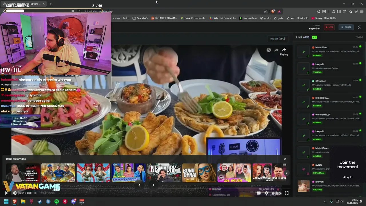
Task: Click the Brave Rewards triangle icon
Action: [279, 11]
